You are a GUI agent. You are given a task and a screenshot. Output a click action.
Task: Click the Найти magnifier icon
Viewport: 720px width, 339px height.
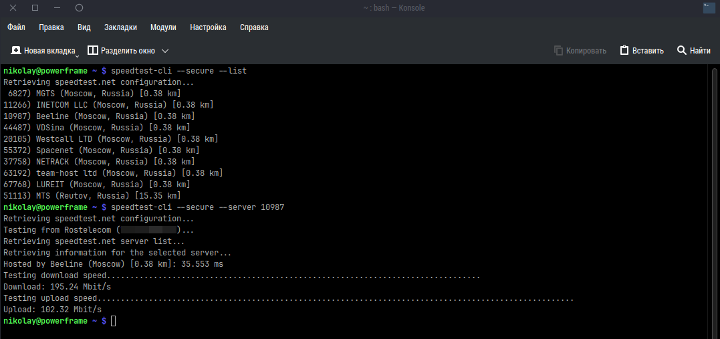tap(682, 50)
